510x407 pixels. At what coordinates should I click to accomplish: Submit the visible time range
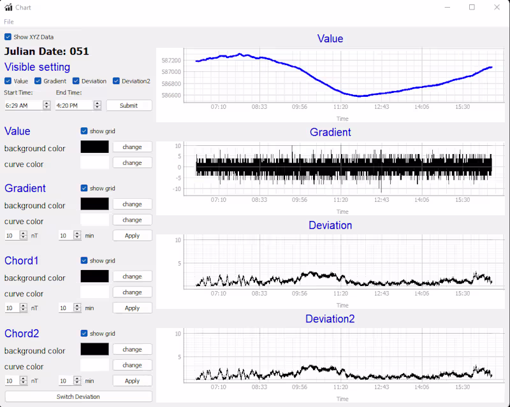coord(129,105)
